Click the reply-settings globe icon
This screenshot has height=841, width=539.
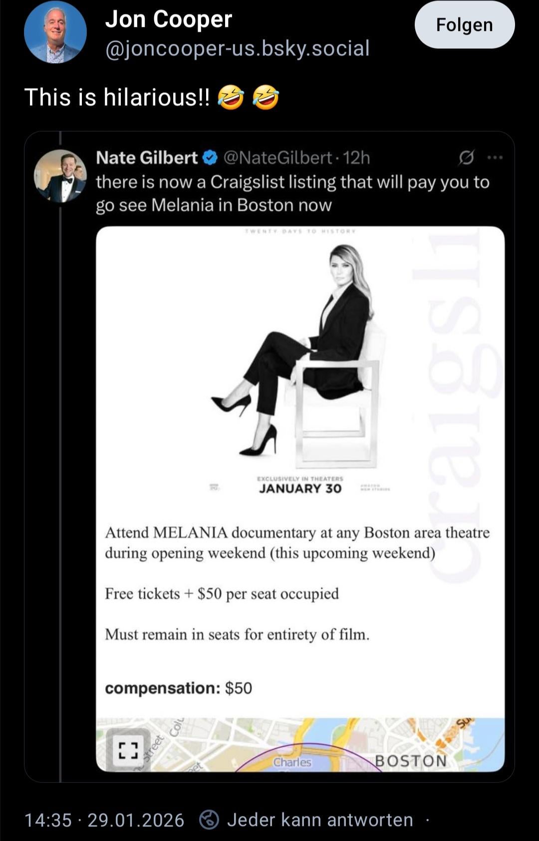click(x=209, y=820)
